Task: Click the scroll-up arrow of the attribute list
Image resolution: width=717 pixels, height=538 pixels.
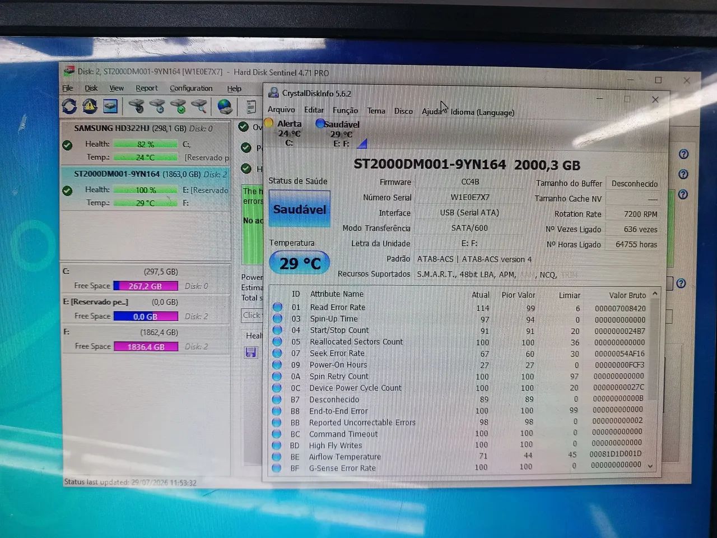Action: (x=654, y=294)
